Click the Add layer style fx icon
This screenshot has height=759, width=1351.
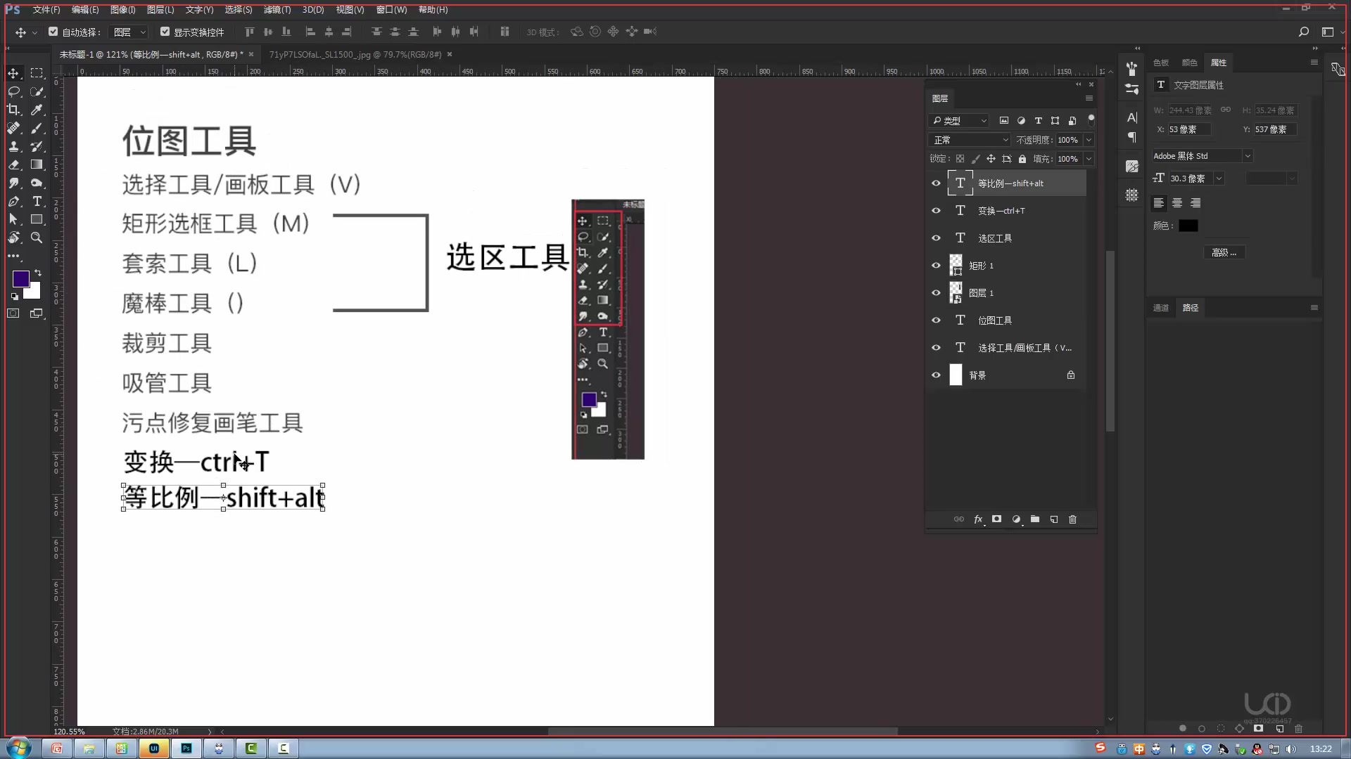[978, 519]
